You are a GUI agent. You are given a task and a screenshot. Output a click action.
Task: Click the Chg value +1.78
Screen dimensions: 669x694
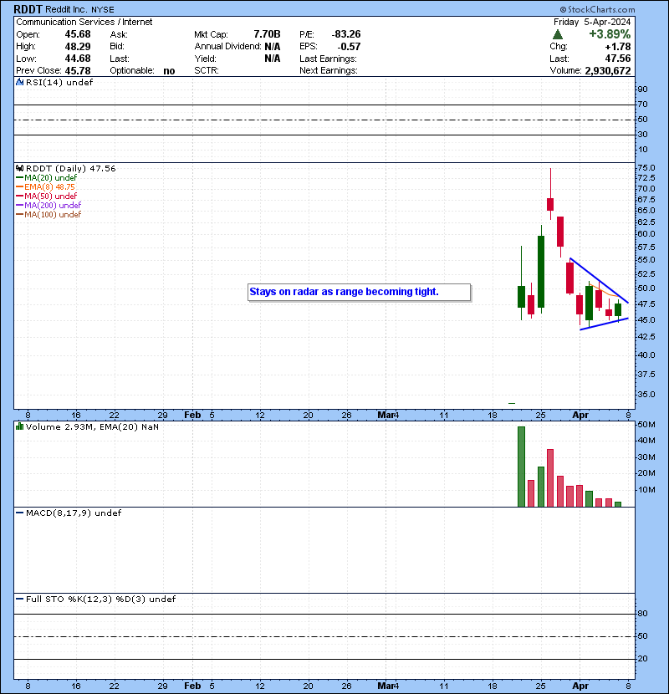tap(618, 47)
